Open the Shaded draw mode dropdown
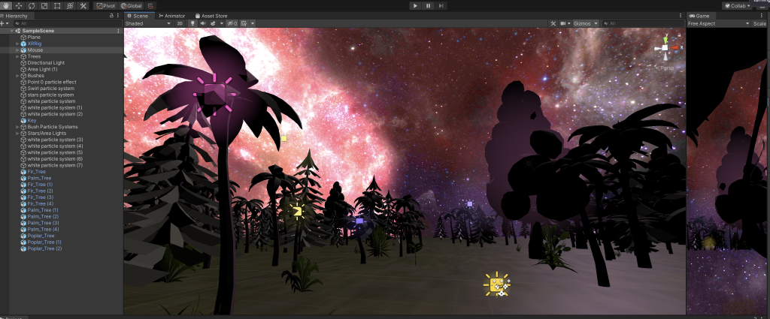 tap(148, 23)
